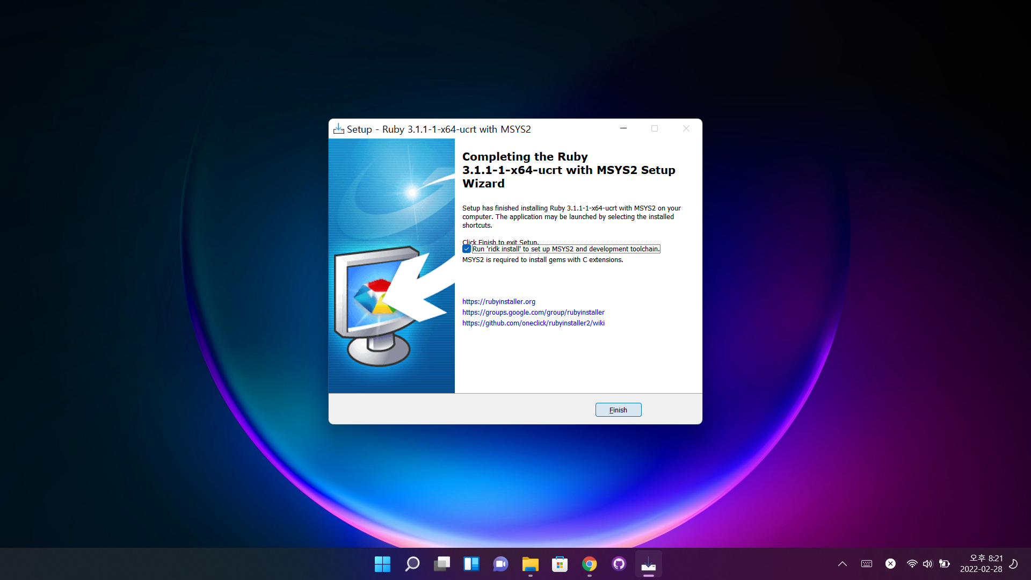This screenshot has height=580, width=1031.
Task: Open taskbar Search
Action: [x=412, y=564]
